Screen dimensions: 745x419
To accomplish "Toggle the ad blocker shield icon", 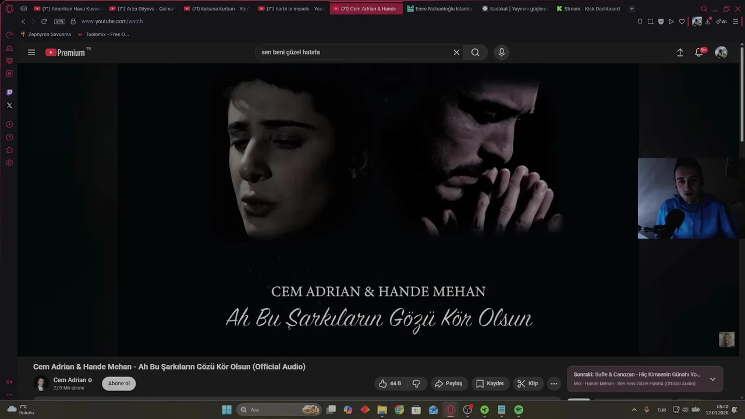I will pyautogui.click(x=661, y=22).
